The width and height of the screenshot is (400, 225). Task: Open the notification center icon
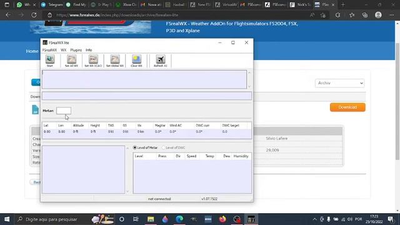tap(391, 219)
